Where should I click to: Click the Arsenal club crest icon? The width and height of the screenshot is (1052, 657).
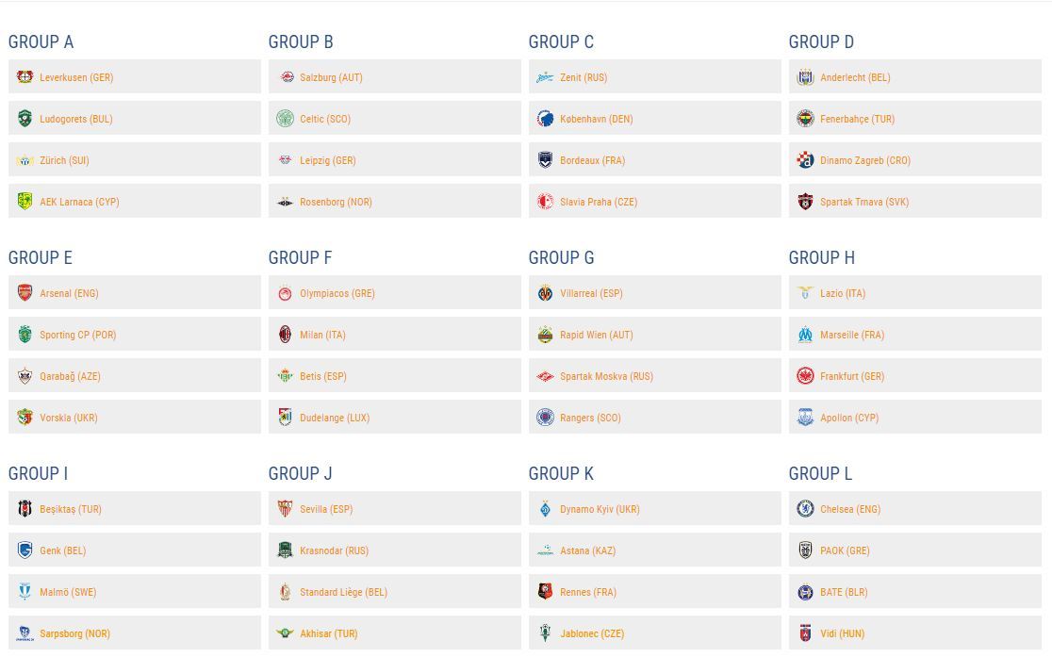[x=25, y=292]
